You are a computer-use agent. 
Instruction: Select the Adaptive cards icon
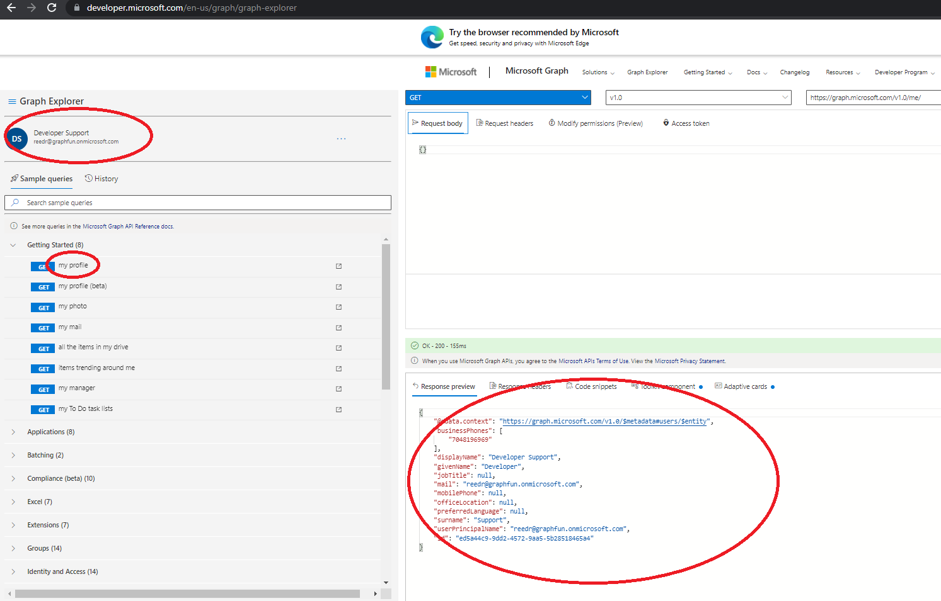pyautogui.click(x=718, y=386)
